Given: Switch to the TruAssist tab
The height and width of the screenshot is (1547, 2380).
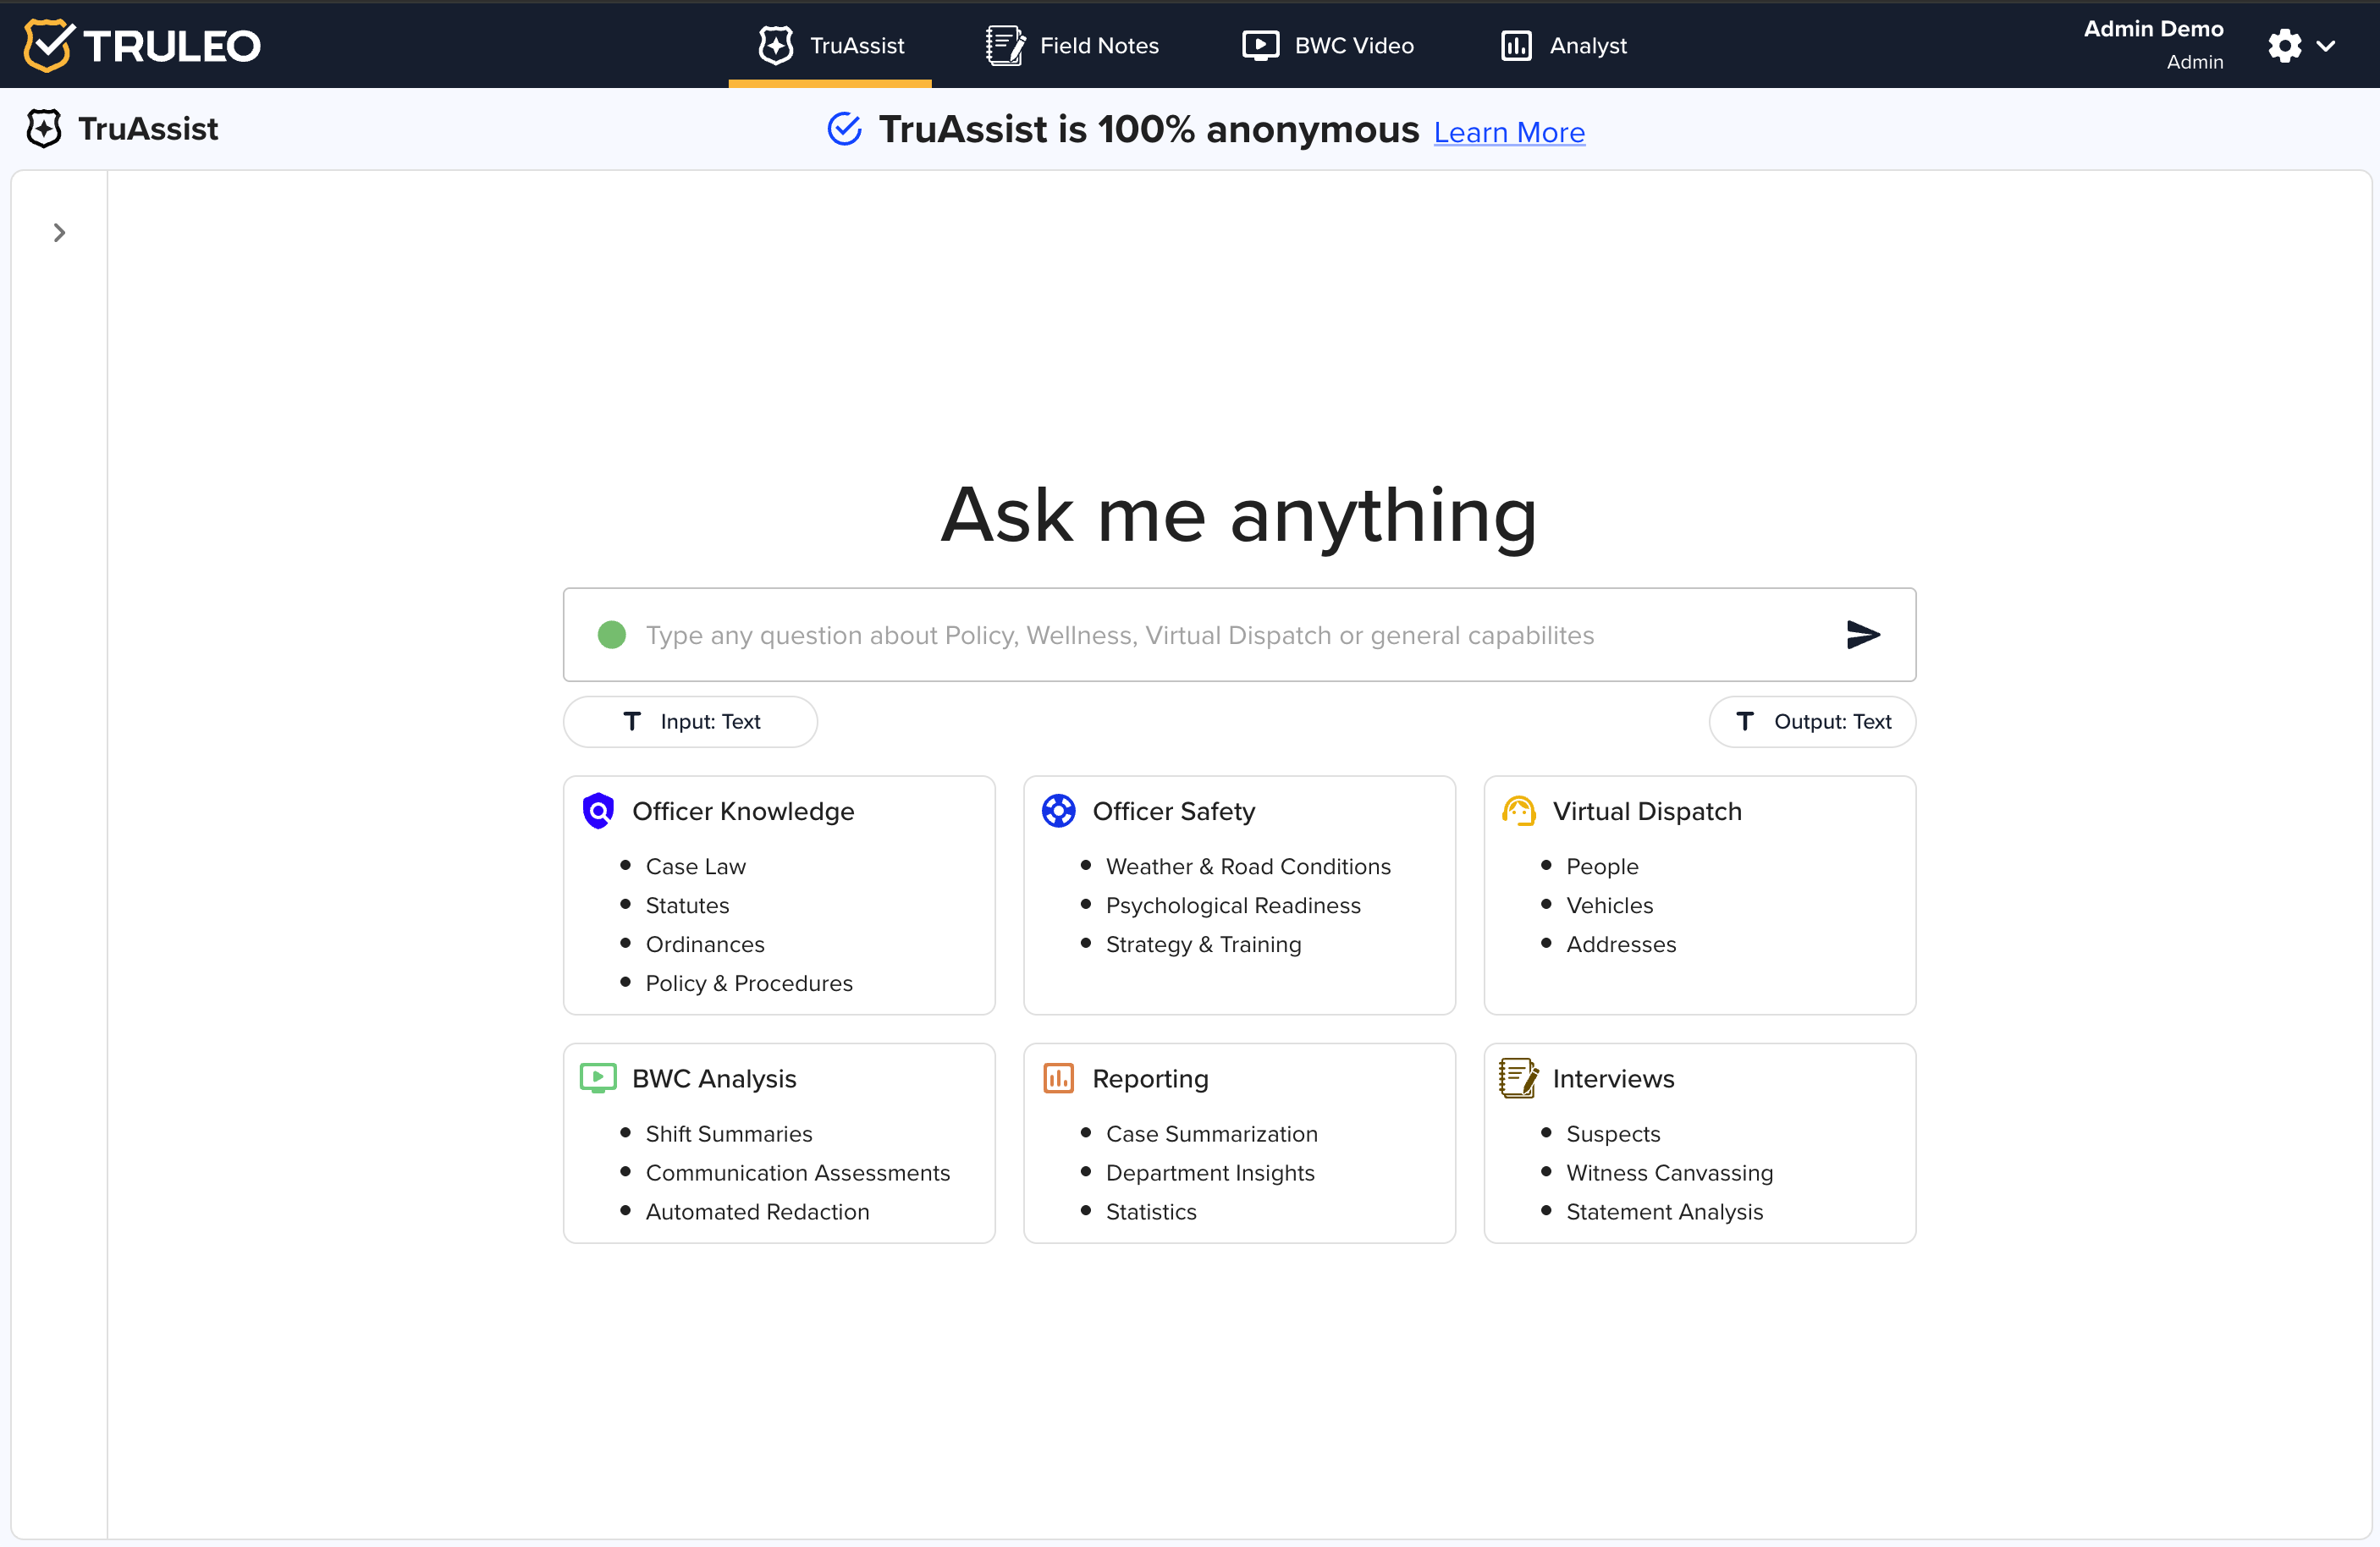Looking at the screenshot, I should point(830,45).
